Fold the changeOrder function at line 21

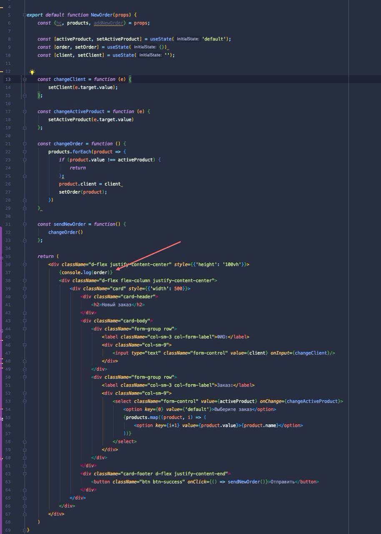point(25,144)
